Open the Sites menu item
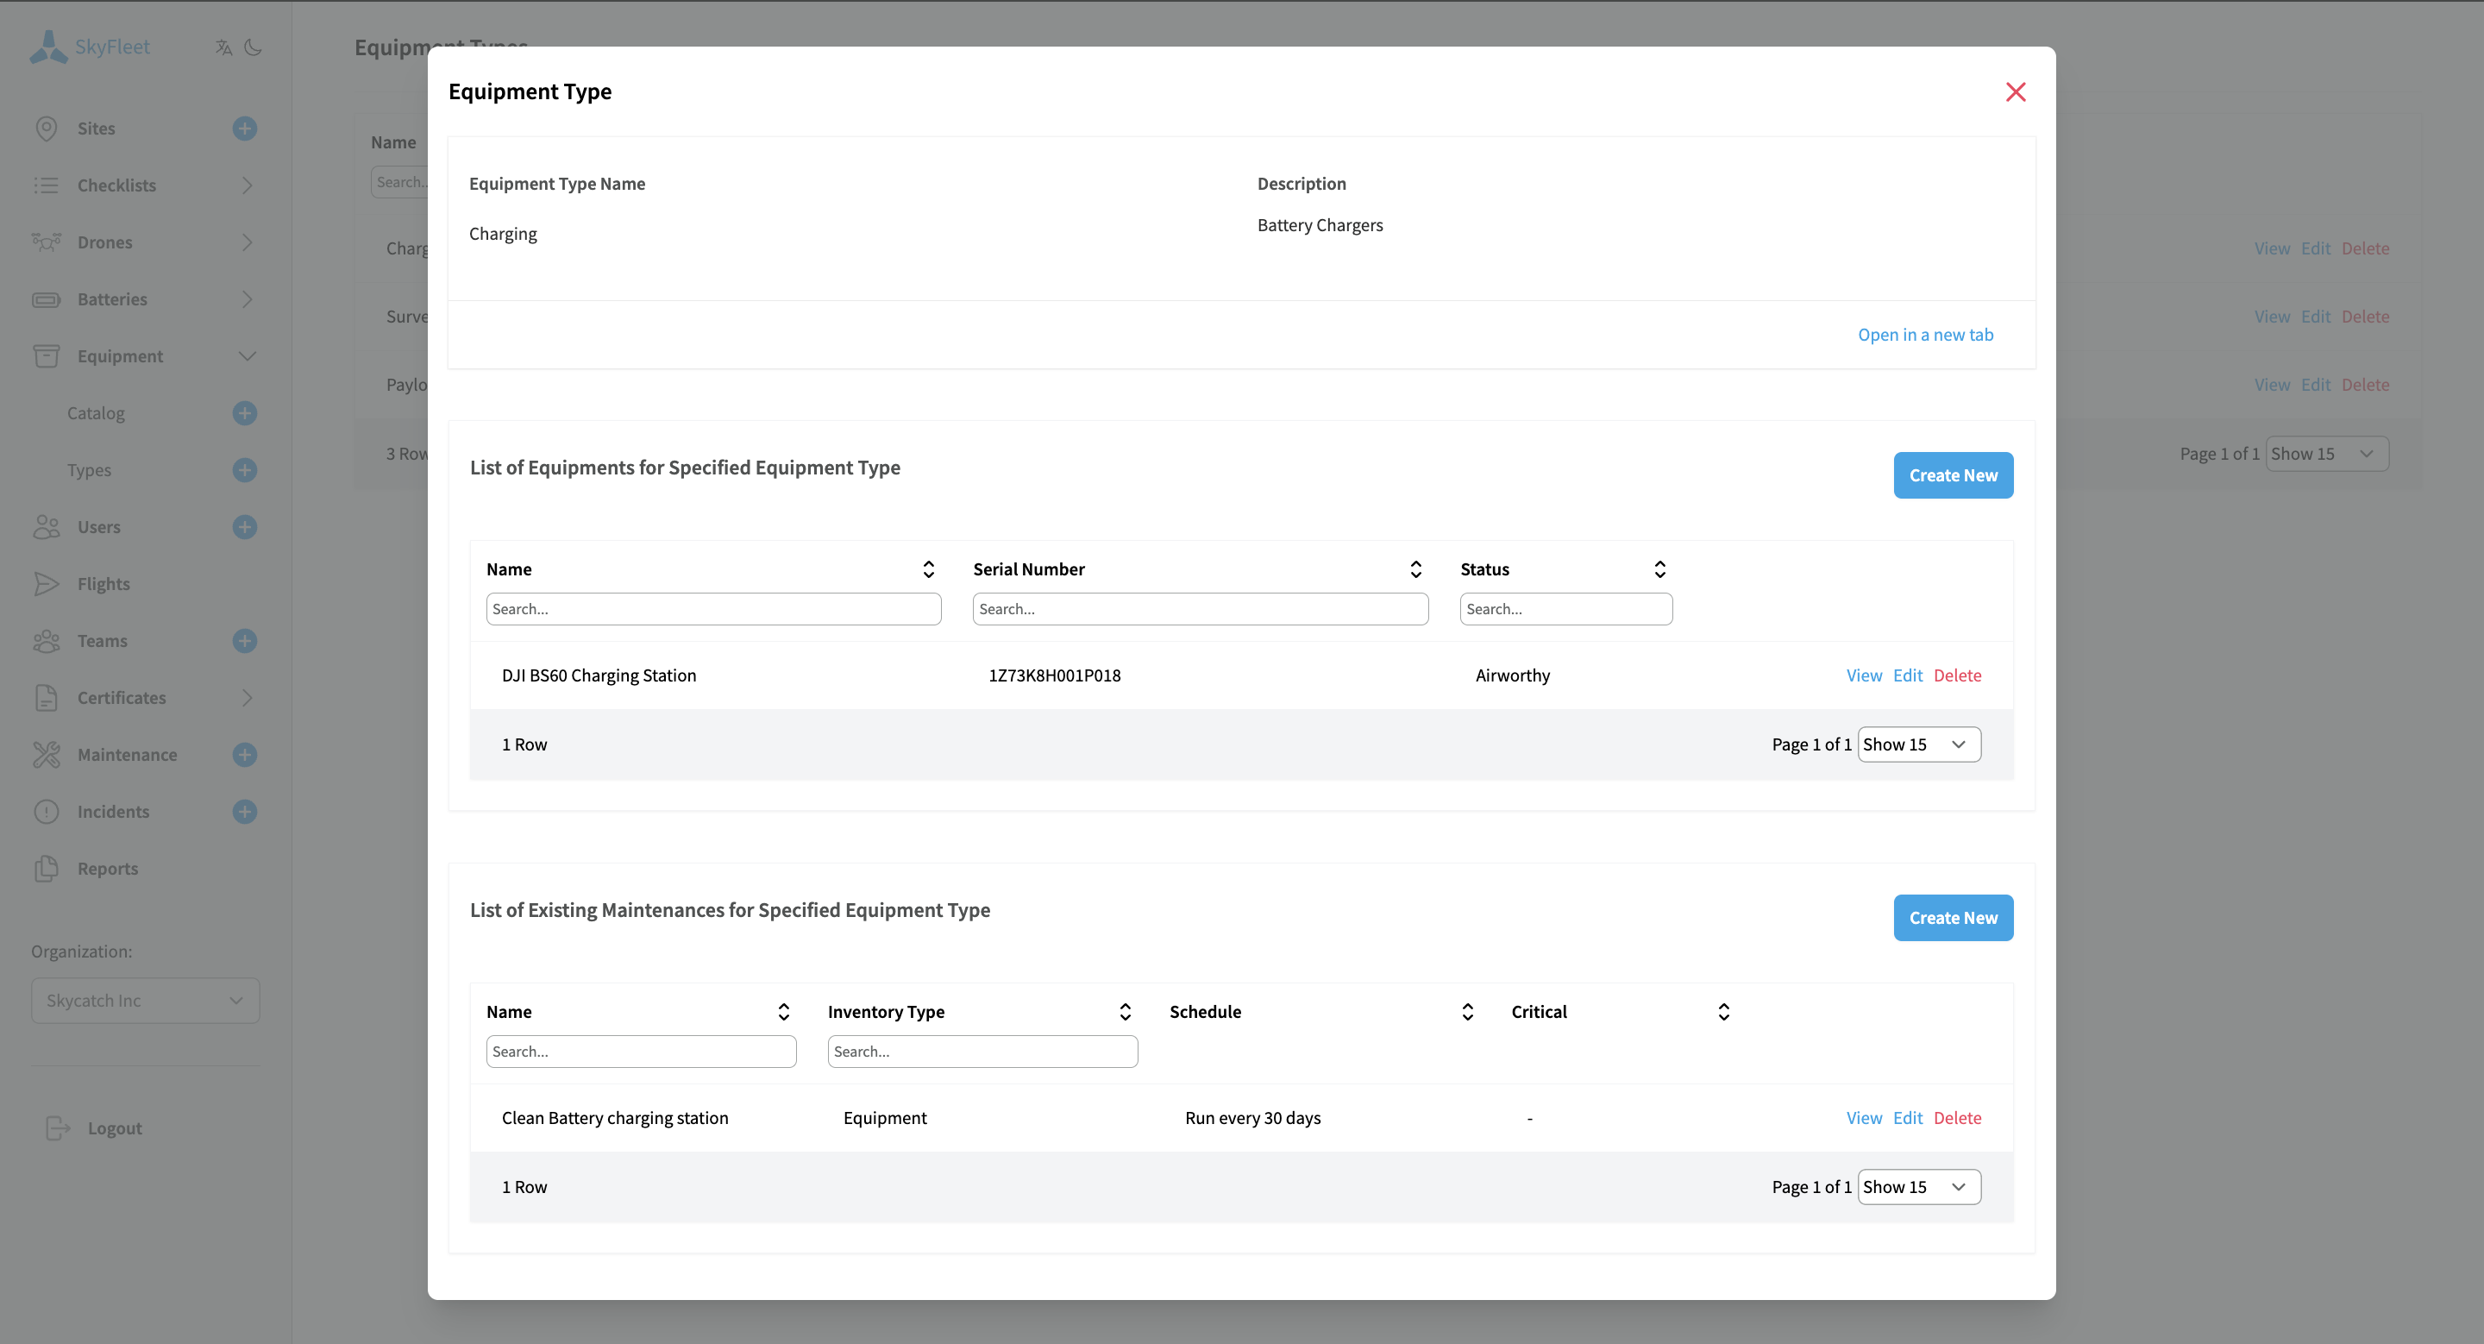 click(97, 129)
